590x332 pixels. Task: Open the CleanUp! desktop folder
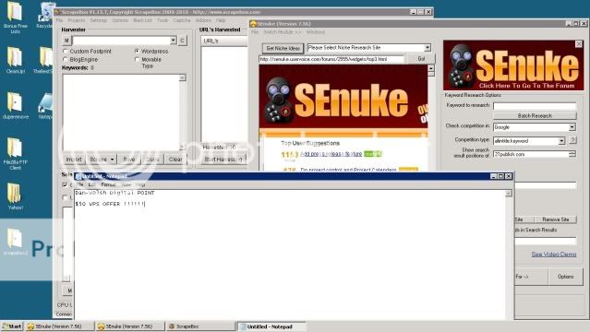click(15, 60)
